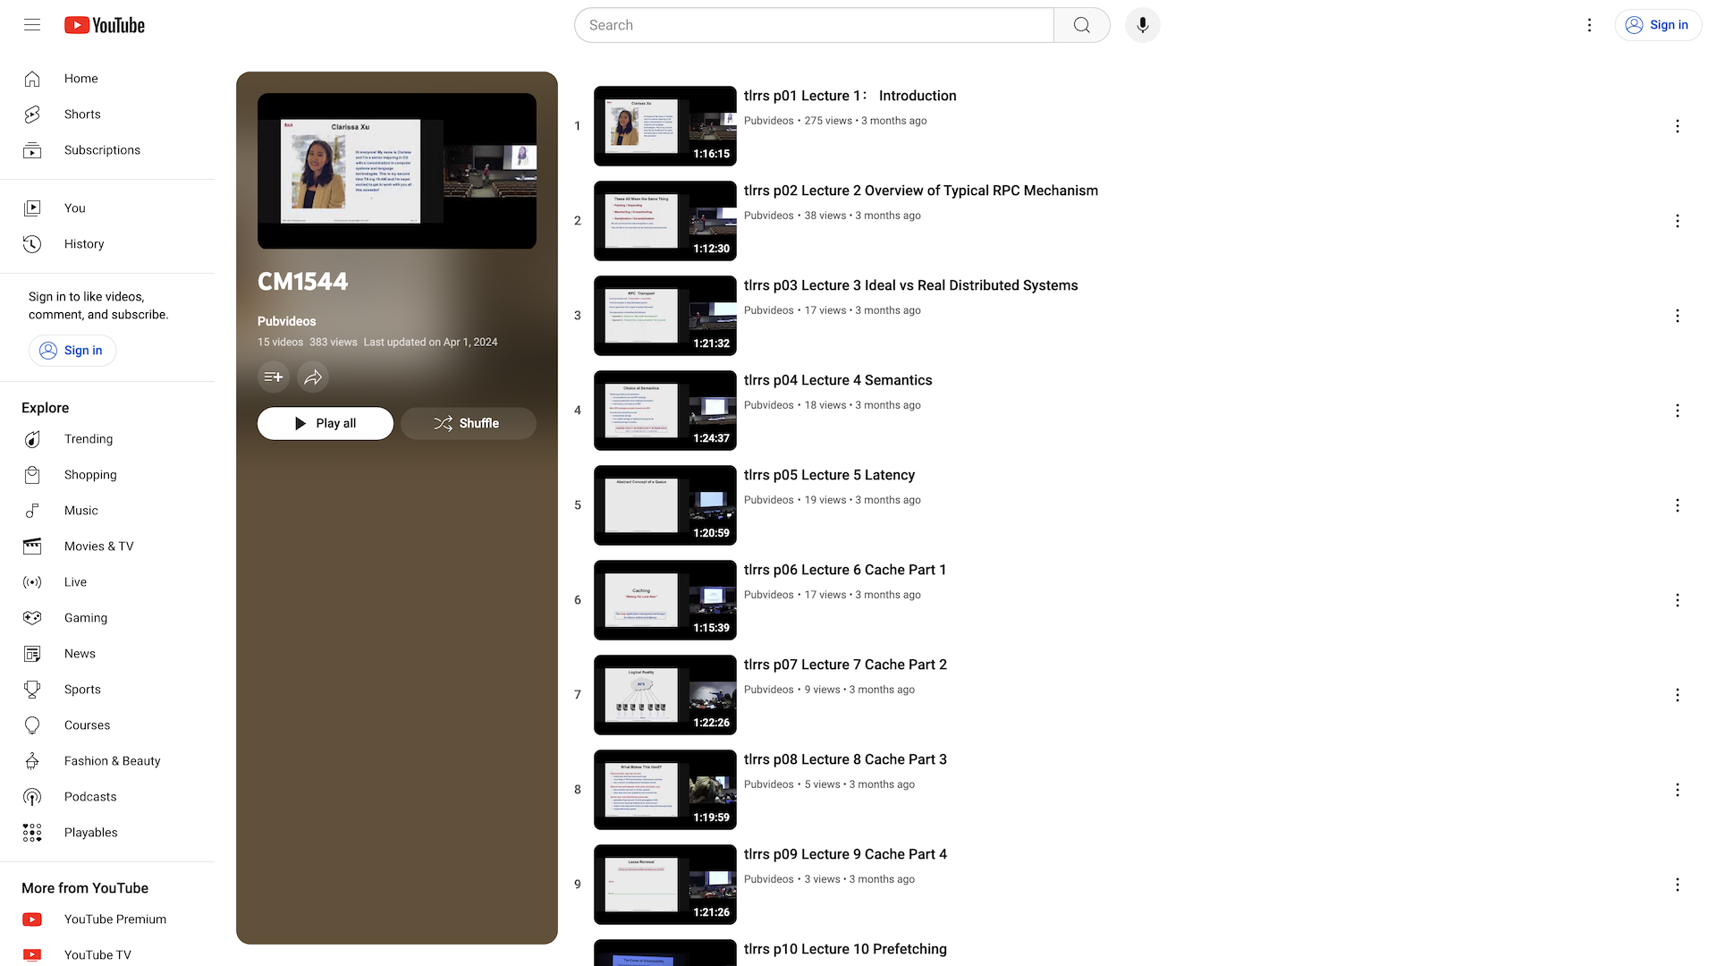1717x966 pixels.
Task: Open Lecture 5 Latency thumbnail
Action: [x=665, y=505]
